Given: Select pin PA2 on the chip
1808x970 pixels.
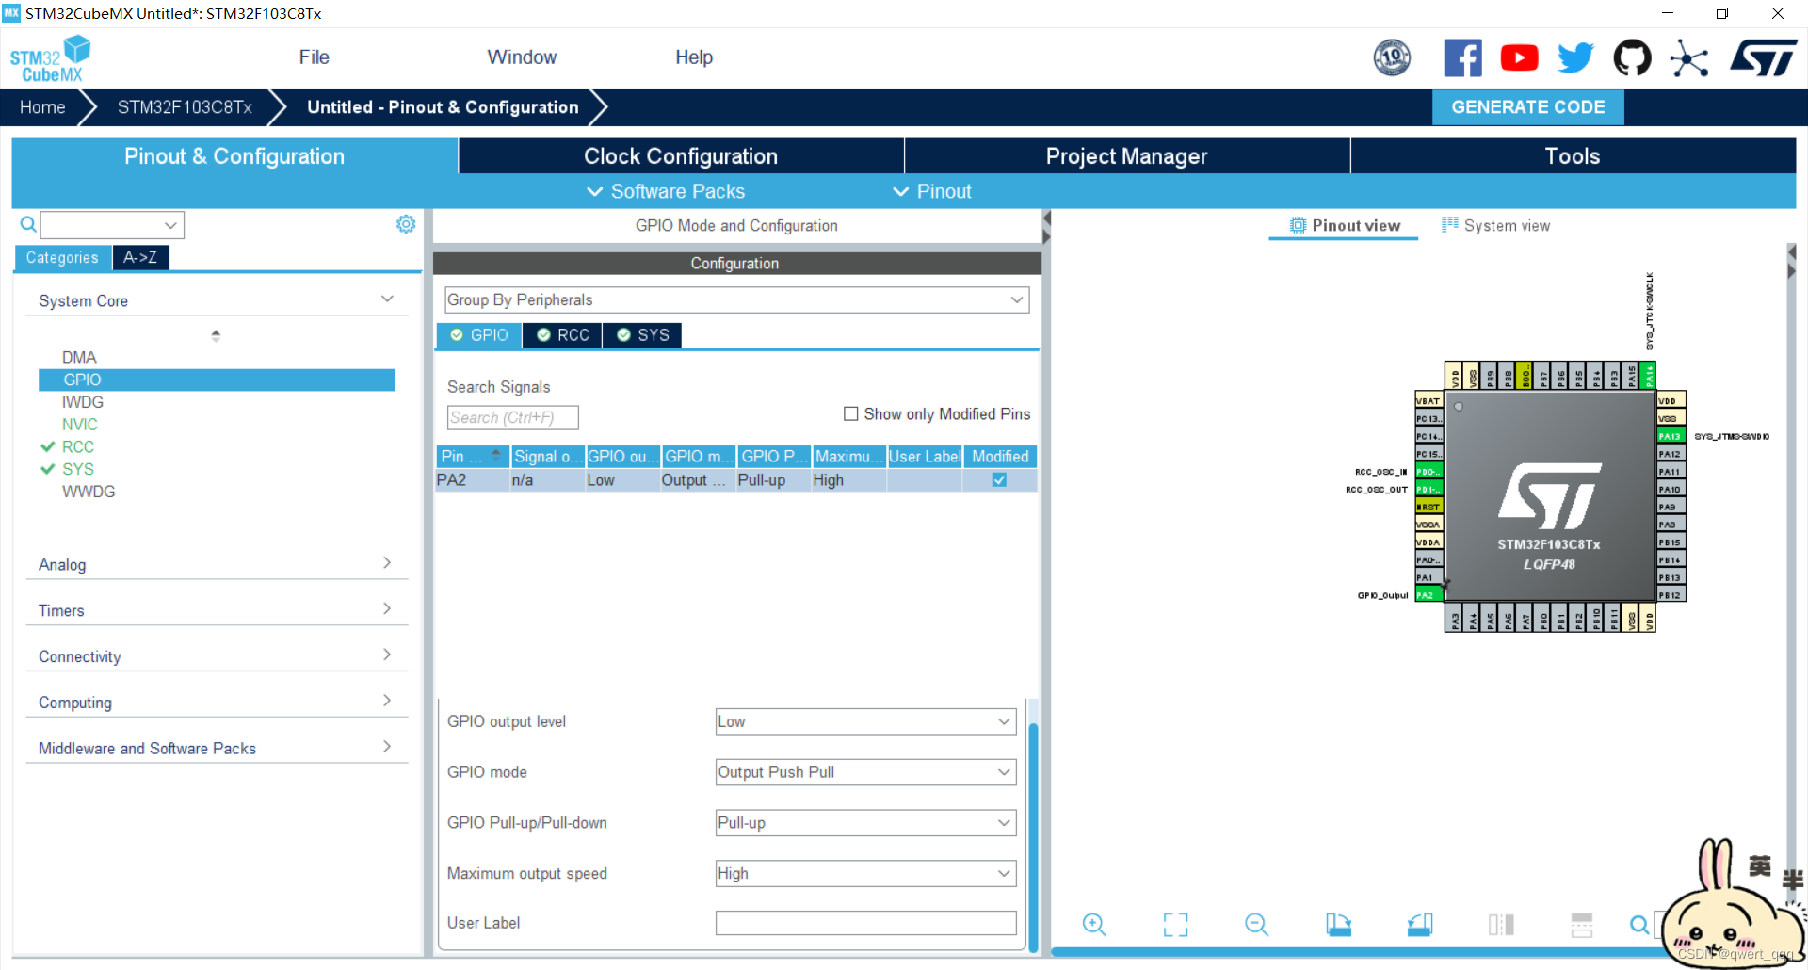Looking at the screenshot, I should [1428, 595].
